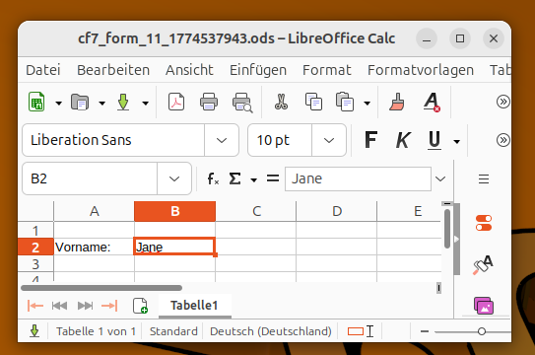Open the Einfügen menu
Screen dimensions: 535x355
[258, 70]
